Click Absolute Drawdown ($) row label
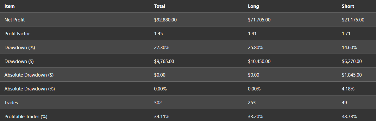Image resolution: width=376 pixels, height=121 pixels. pyautogui.click(x=29, y=75)
